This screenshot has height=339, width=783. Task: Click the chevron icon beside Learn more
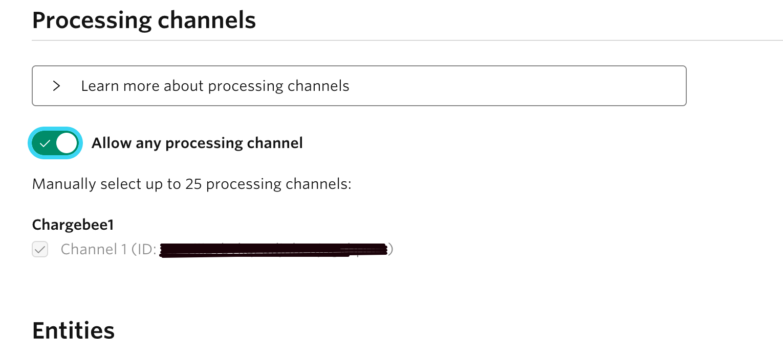point(56,86)
